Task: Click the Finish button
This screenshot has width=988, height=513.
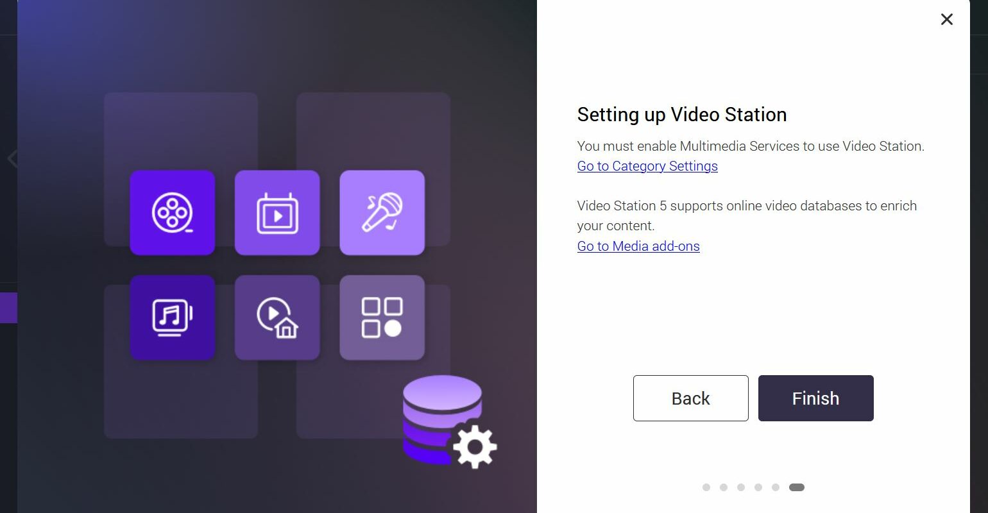Action: 815,398
